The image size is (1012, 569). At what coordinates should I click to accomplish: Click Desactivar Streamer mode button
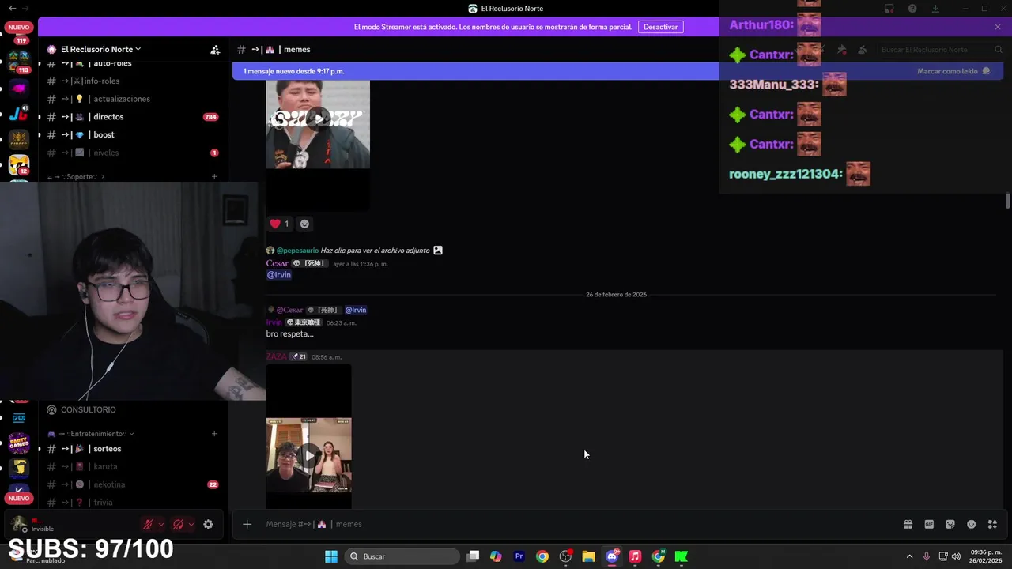tap(660, 27)
